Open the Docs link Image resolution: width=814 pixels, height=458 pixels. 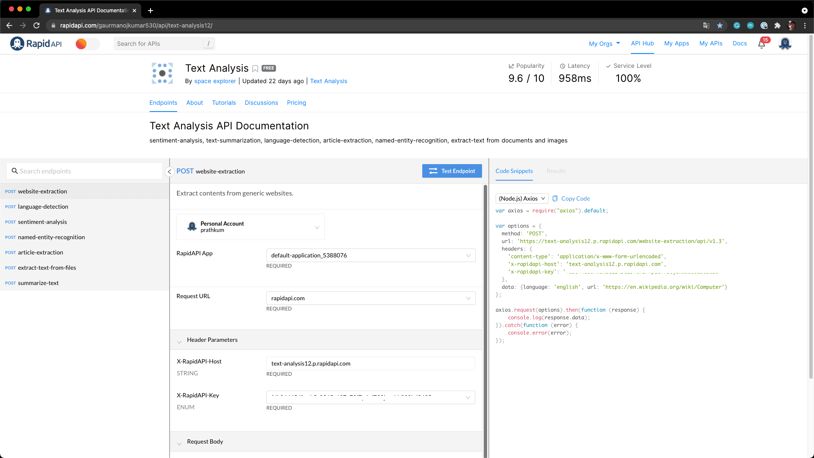tap(739, 44)
